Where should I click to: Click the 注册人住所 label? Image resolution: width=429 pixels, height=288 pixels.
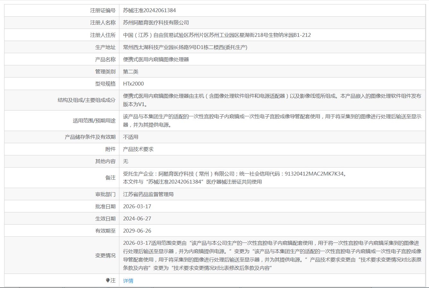point(103,35)
